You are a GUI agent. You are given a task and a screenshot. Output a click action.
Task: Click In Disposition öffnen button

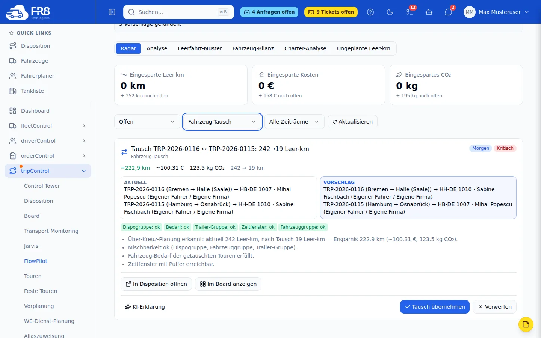[156, 284]
